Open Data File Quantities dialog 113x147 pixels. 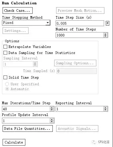click(28, 128)
